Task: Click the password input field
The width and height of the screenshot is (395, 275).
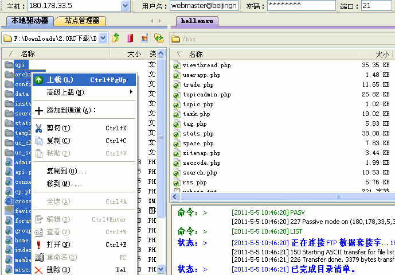Action: (298, 6)
